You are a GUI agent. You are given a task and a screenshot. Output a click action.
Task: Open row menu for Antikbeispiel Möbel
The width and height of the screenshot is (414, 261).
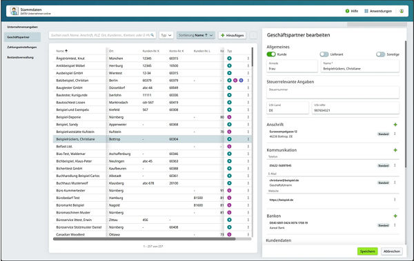(x=248, y=65)
